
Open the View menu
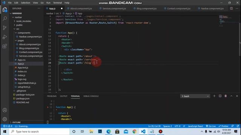35,3
